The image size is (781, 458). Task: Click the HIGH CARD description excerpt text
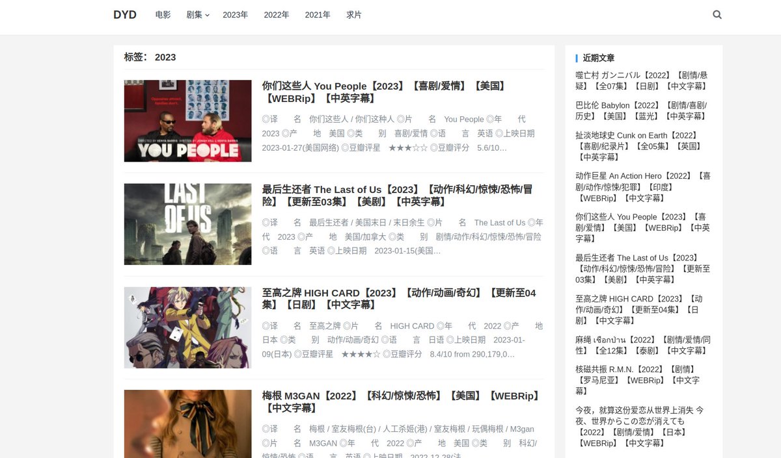tap(402, 340)
